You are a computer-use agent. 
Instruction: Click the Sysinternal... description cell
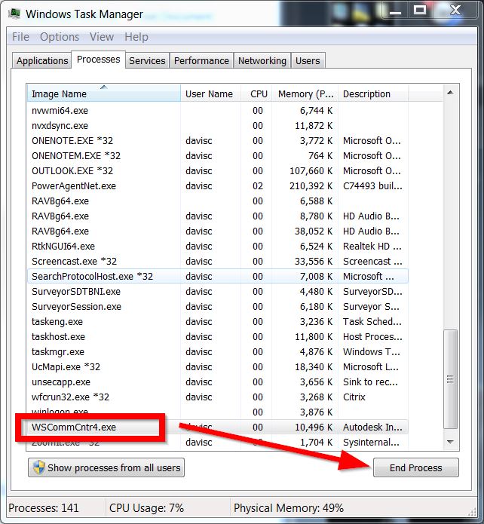(x=371, y=443)
